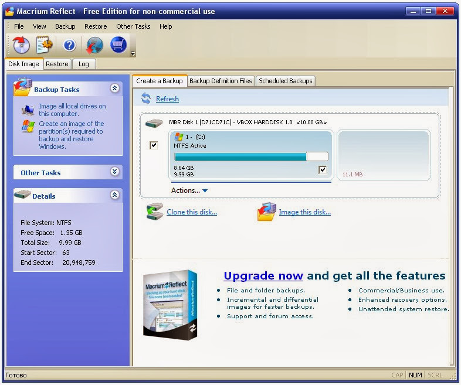Click Image all local drives link
Image resolution: width=461 pixels, height=385 pixels.
[72, 110]
